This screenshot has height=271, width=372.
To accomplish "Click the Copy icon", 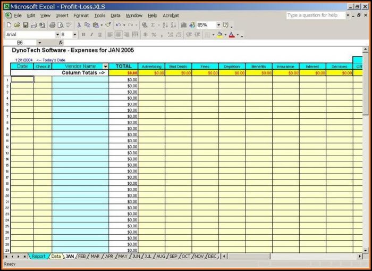I will click(87, 24).
